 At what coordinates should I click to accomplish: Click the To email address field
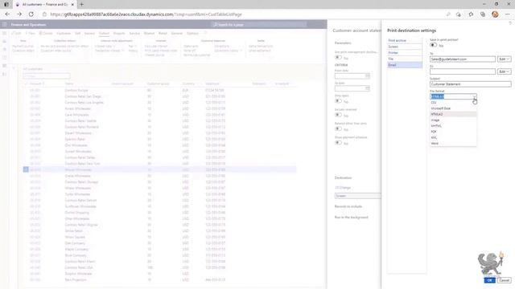(463, 59)
